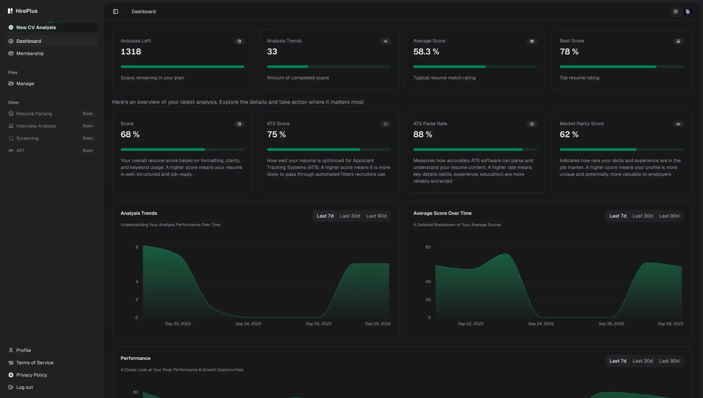Click the Log out toggle icon

coord(11,387)
